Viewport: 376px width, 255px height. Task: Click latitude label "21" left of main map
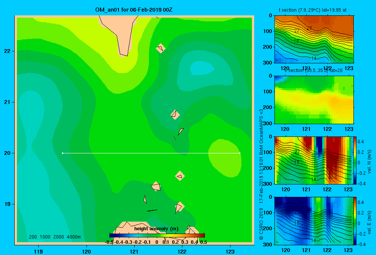(8, 102)
